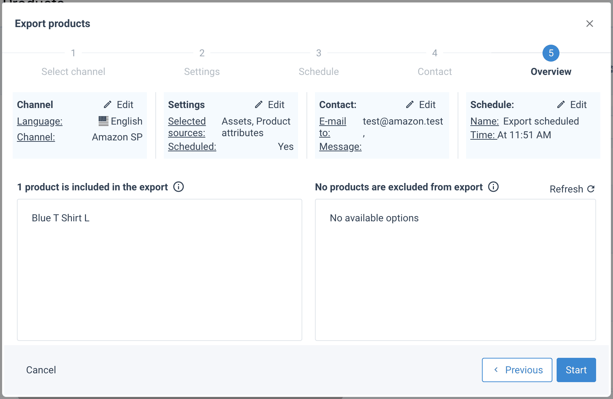
Task: Click the English language flag icon
Action: (103, 121)
